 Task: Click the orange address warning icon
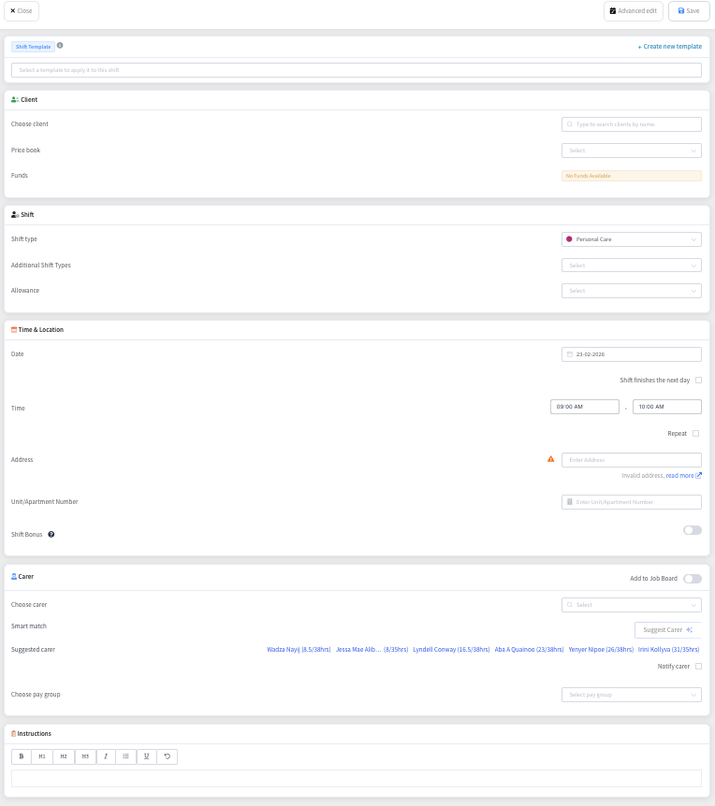(550, 459)
